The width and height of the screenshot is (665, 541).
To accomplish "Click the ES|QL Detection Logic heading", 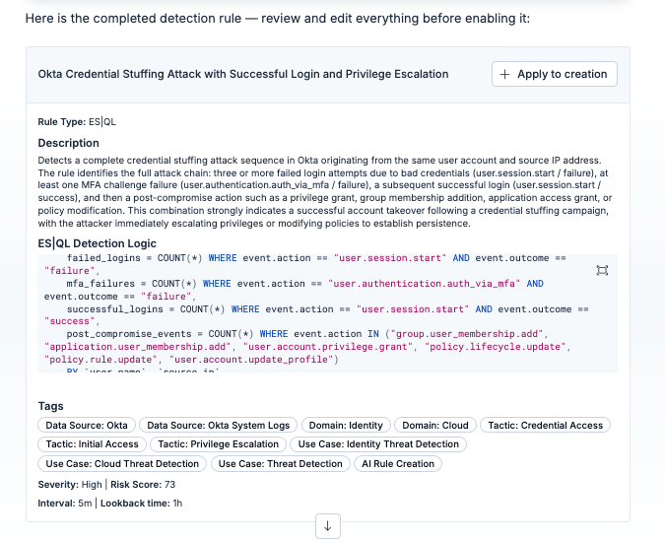I will (97, 243).
